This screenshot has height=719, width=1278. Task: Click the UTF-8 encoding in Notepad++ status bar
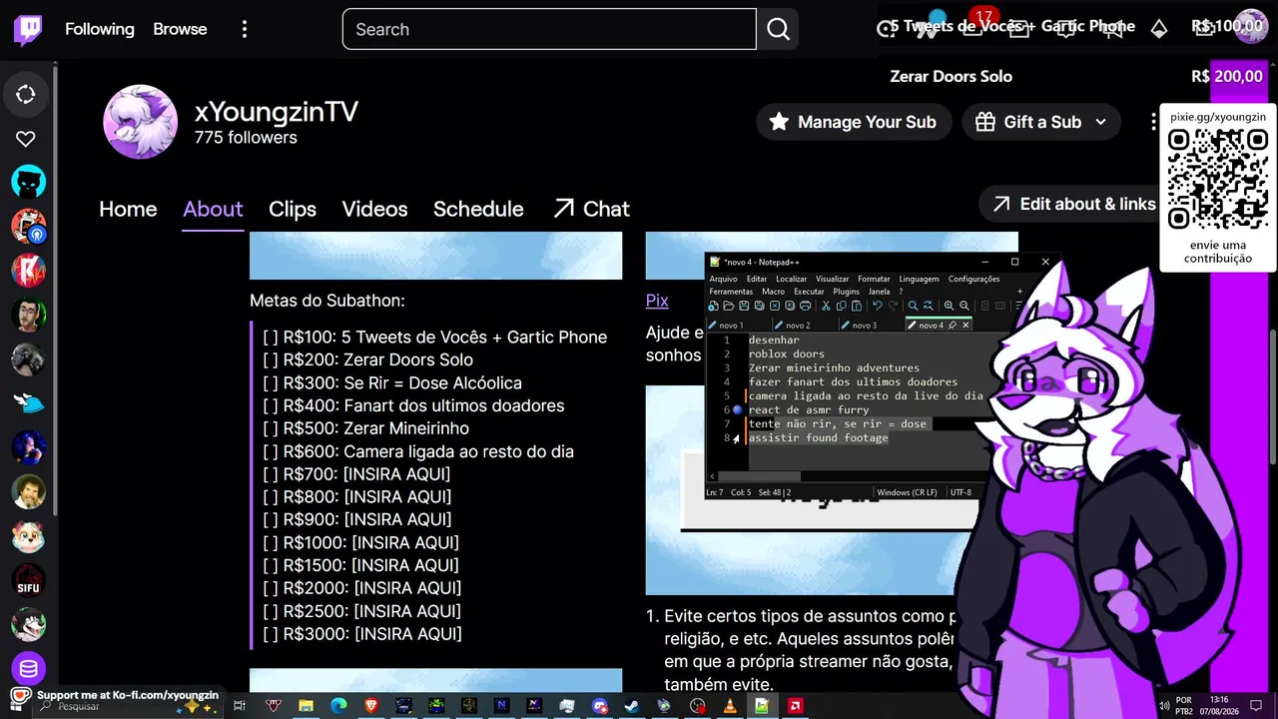tap(960, 492)
